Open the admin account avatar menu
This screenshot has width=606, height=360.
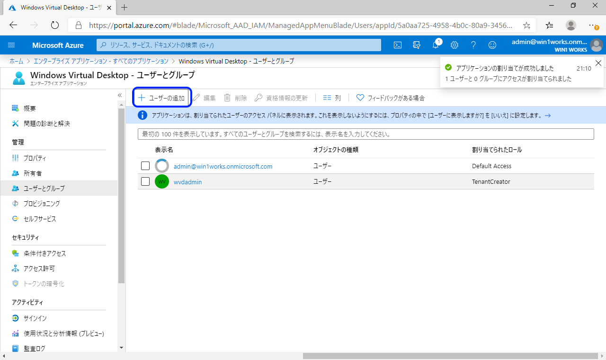pos(596,45)
